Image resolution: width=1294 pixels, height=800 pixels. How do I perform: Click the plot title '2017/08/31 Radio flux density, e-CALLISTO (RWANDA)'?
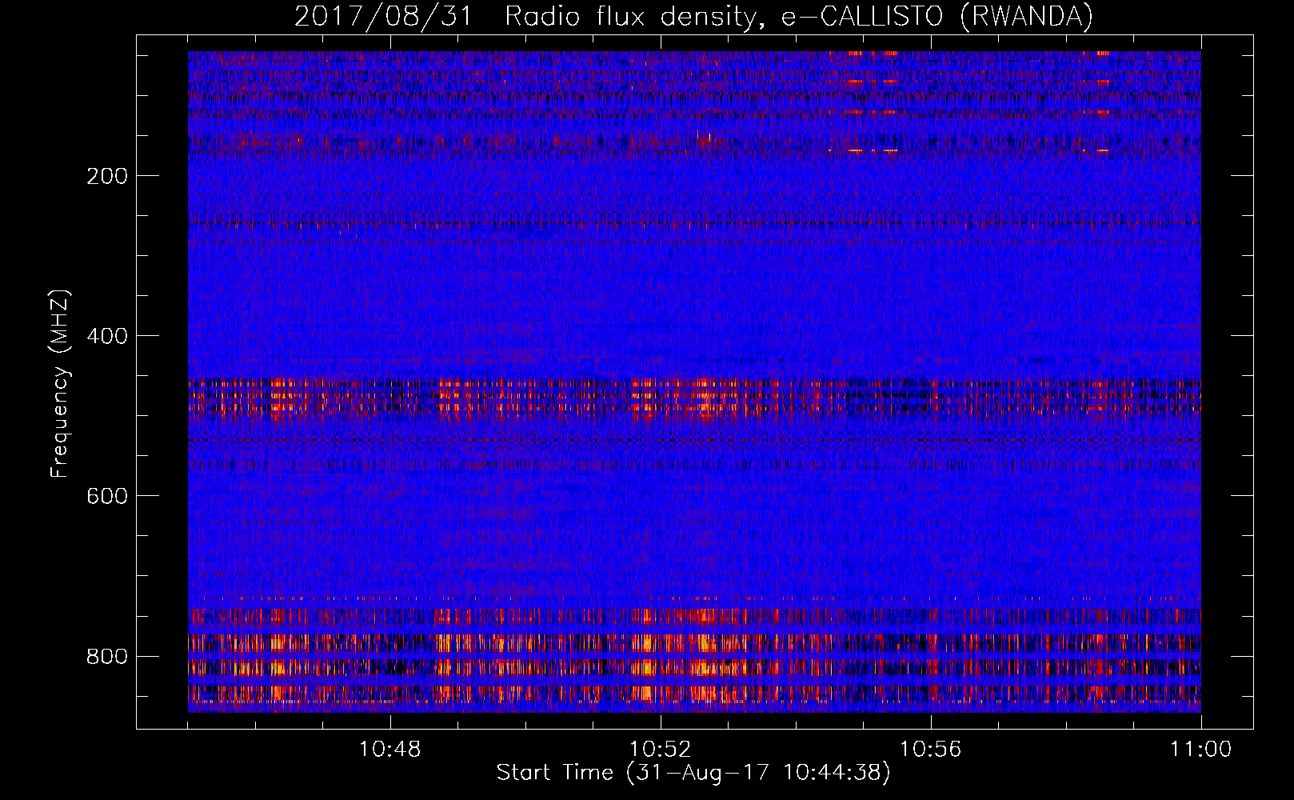pos(693,17)
